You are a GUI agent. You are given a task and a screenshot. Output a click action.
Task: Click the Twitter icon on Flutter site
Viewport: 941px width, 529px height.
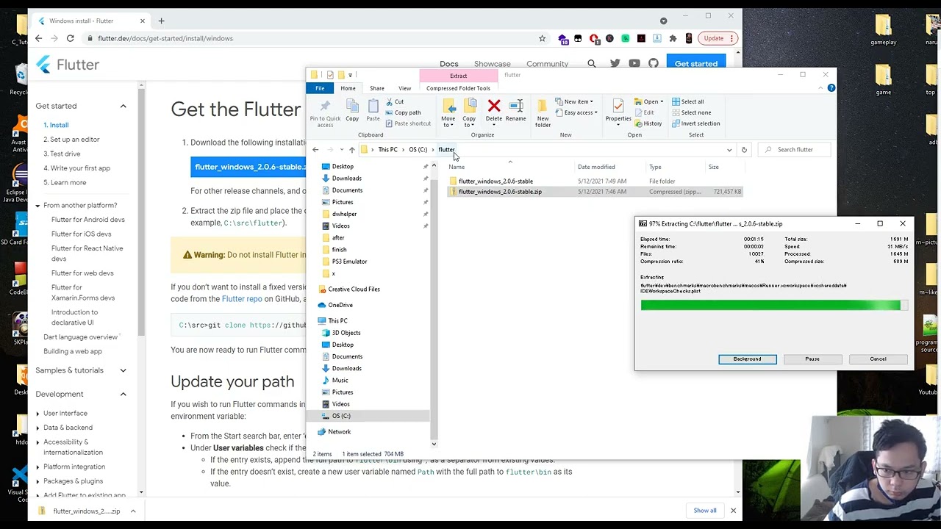click(615, 64)
